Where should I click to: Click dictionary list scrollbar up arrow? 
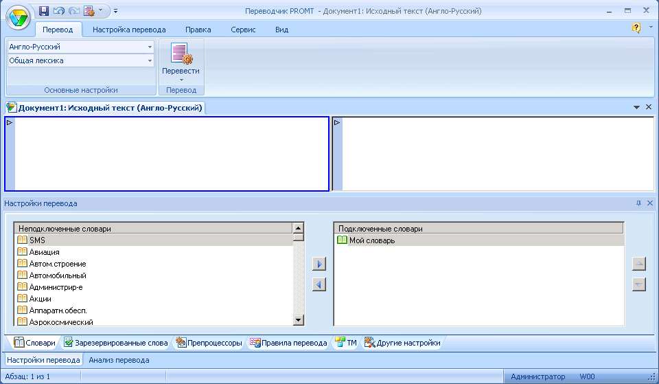pos(298,228)
